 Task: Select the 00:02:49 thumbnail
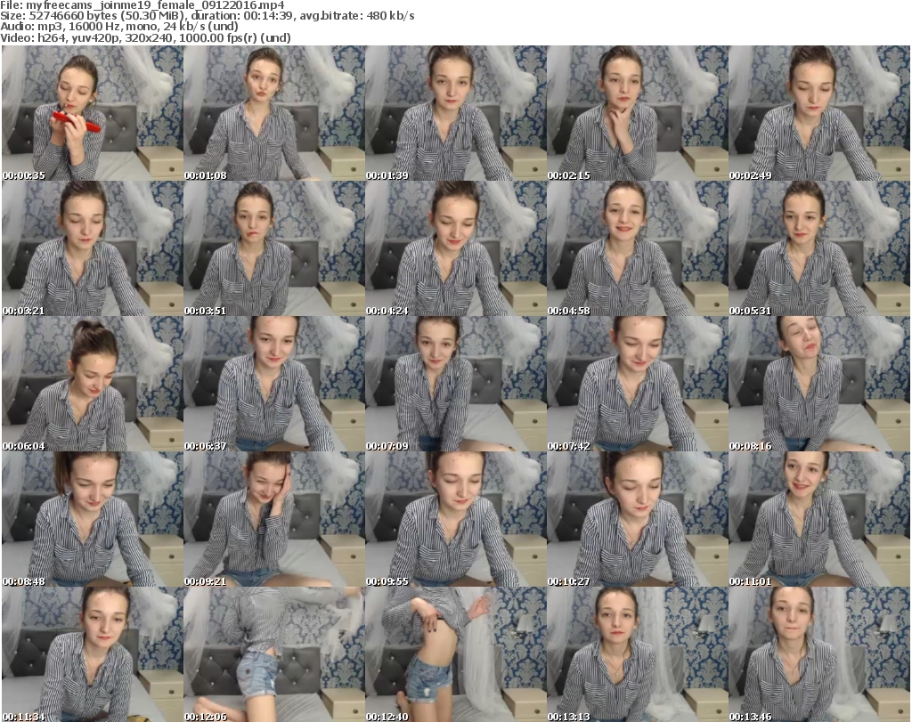[x=819, y=113]
